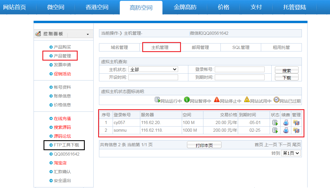The image size is (330, 188).
Task: Click renew icon for somnu host
Action: point(286,130)
